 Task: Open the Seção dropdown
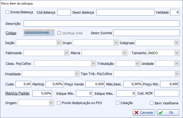pos(59,43)
